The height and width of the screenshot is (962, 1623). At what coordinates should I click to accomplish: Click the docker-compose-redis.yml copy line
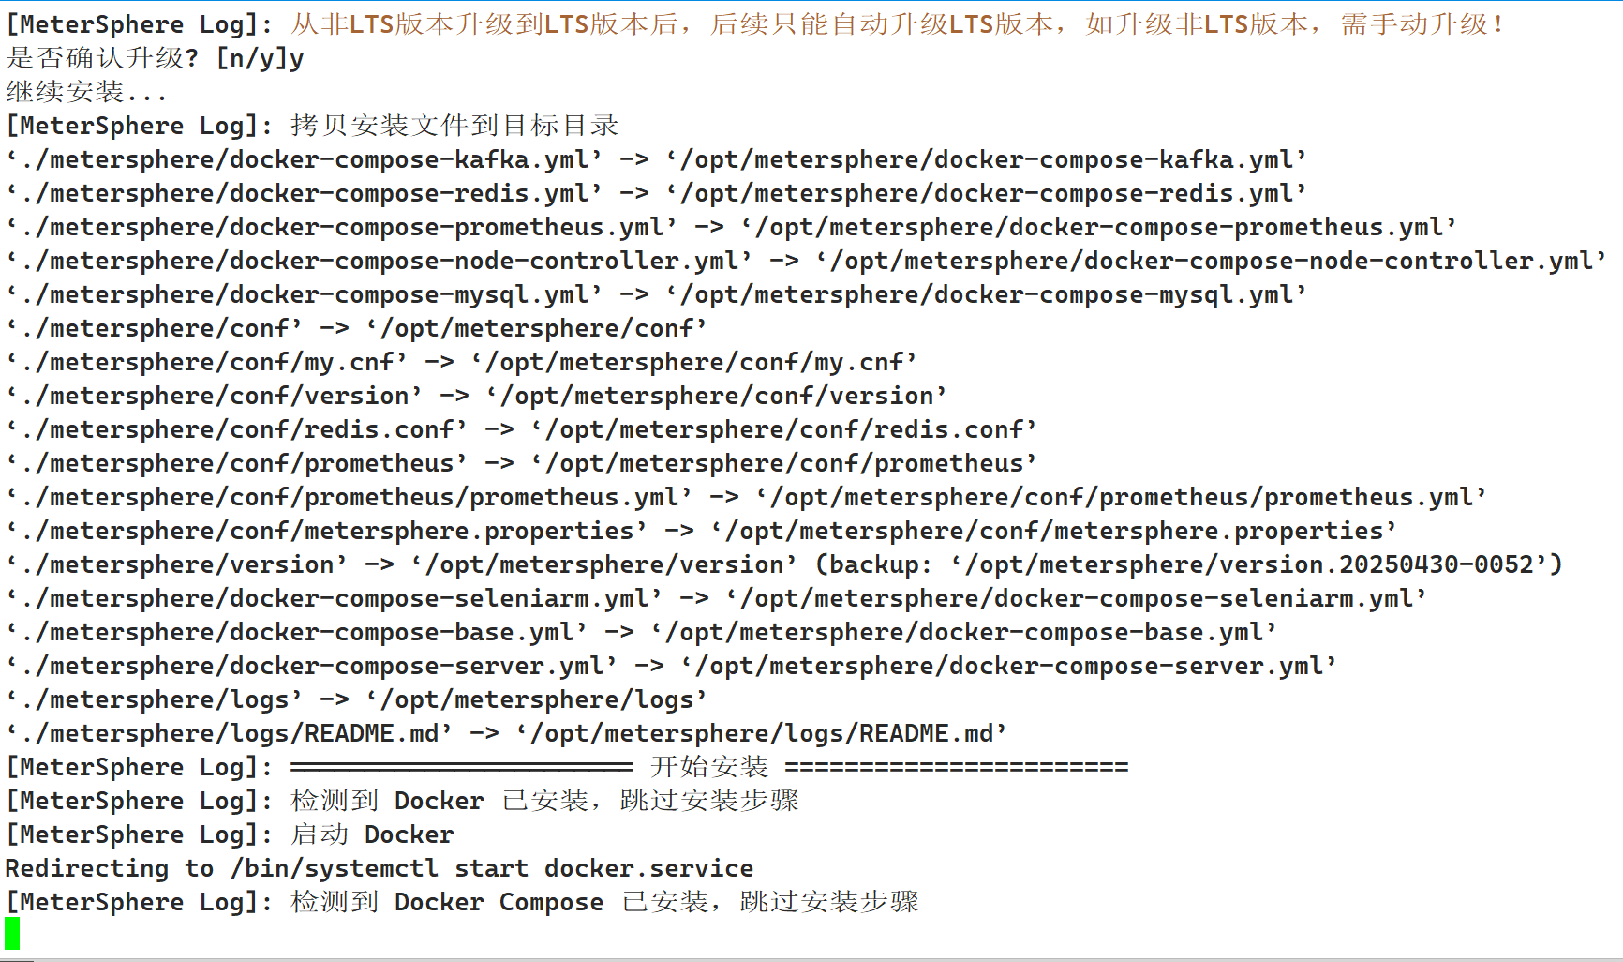[x=656, y=193]
